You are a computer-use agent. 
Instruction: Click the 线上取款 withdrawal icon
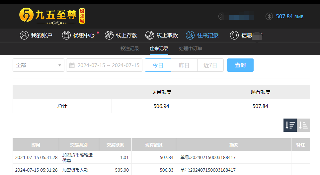[150, 35]
